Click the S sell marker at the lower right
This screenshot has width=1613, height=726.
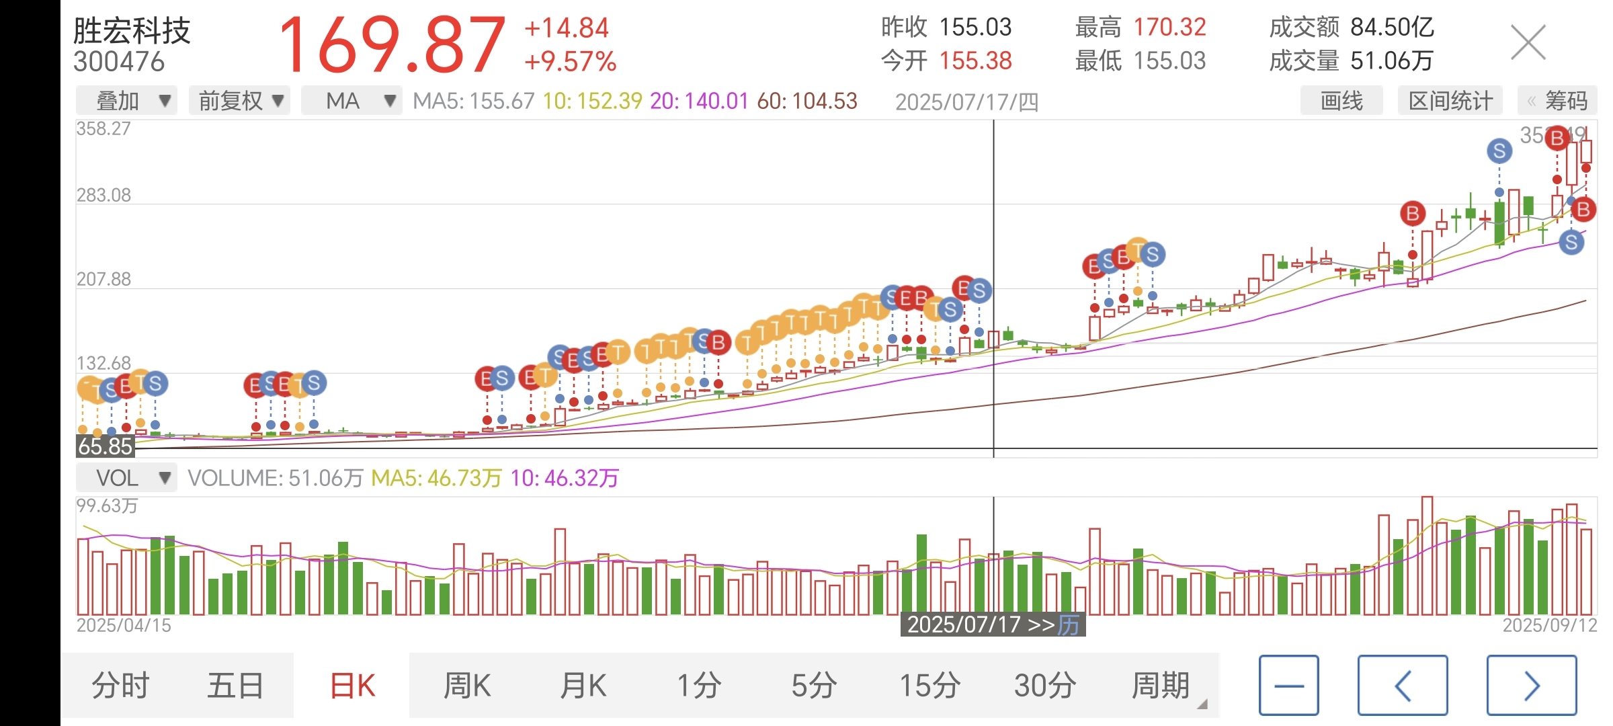(x=1571, y=242)
